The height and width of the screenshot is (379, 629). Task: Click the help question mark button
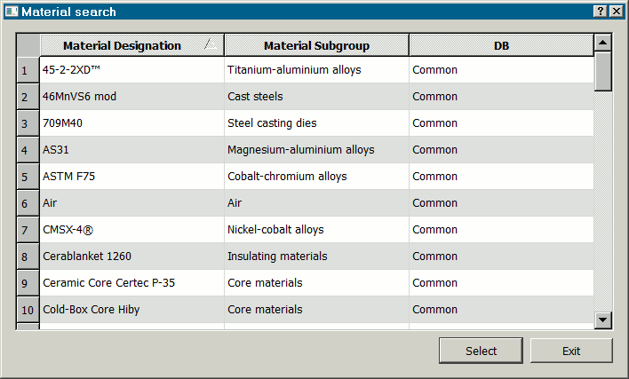601,12
